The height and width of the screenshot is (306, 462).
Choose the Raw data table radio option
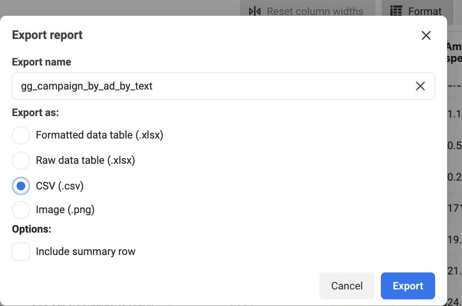(x=21, y=160)
